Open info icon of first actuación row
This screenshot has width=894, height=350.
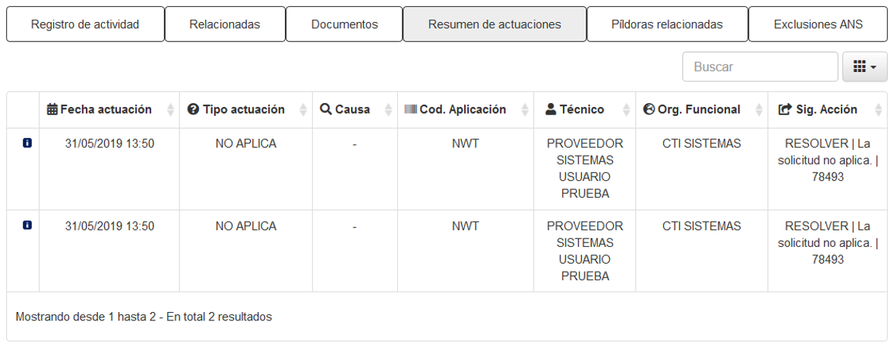27,143
